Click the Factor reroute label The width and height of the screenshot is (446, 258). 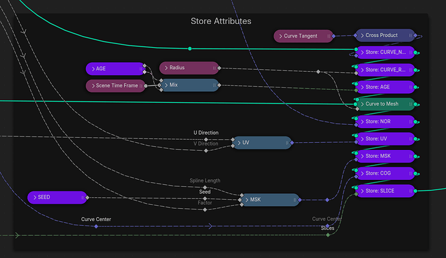[205, 203]
